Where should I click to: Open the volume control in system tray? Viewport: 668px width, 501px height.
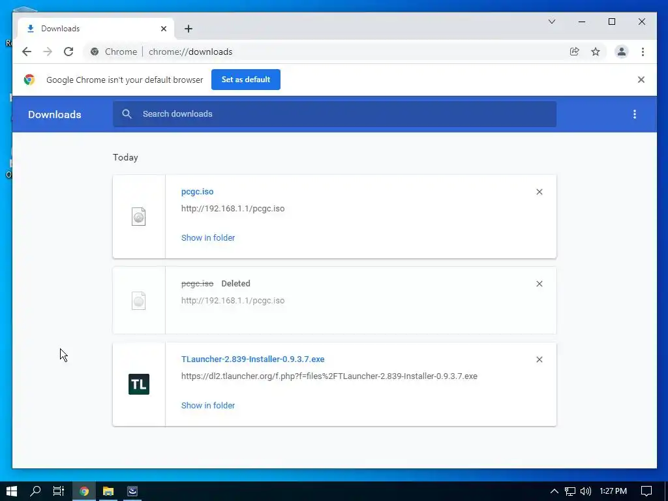pyautogui.click(x=586, y=491)
